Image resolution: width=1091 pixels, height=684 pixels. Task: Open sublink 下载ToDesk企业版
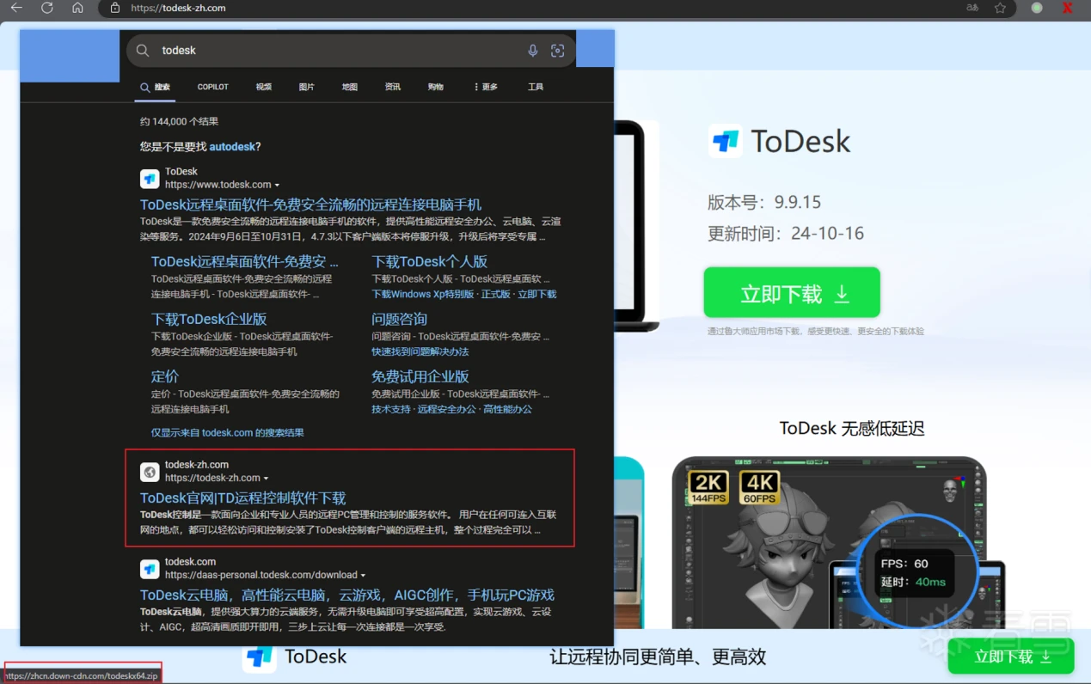click(x=209, y=319)
